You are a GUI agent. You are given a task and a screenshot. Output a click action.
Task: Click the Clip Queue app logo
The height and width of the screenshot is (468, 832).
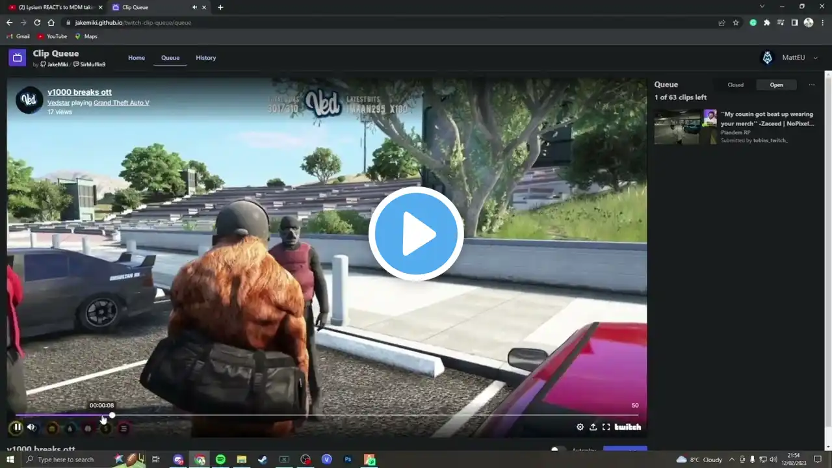point(18,58)
